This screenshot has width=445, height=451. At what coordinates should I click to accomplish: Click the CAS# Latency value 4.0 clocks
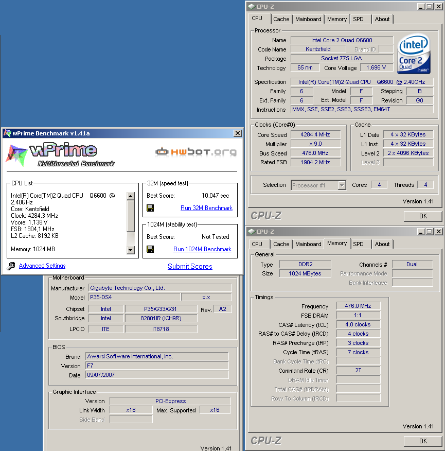pos(358,324)
